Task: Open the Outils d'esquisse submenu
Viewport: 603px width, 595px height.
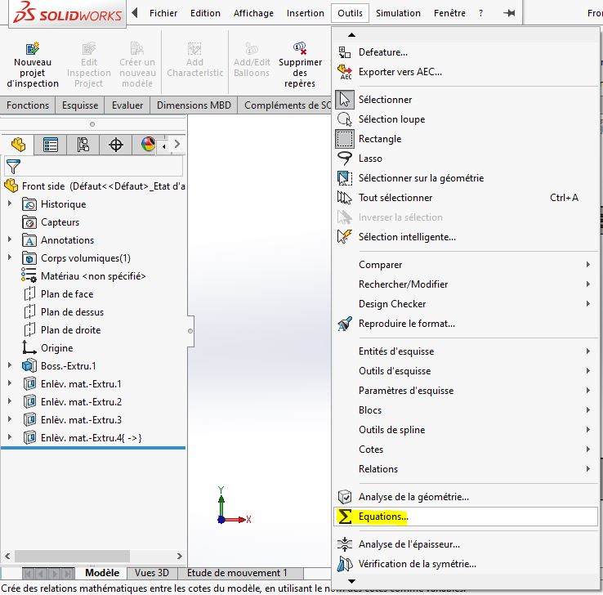Action: 467,371
